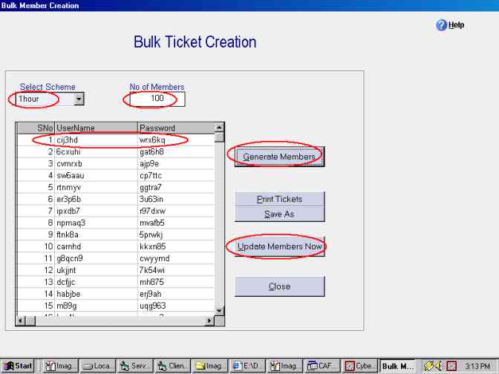Open the Loca taskbar item
Viewport: 499px width, 374px height.
tap(97, 366)
